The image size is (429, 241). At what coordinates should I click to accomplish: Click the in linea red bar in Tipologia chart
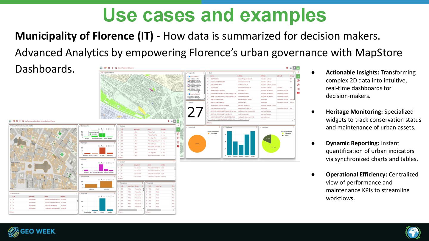[102, 151]
